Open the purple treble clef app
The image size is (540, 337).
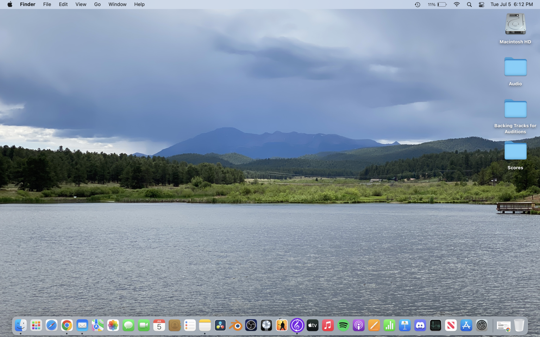pyautogui.click(x=297, y=325)
